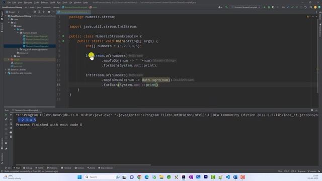The width and height of the screenshot is (322, 181).
Task: Open the run configuration dropdown
Action: pyautogui.click(x=246, y=7)
